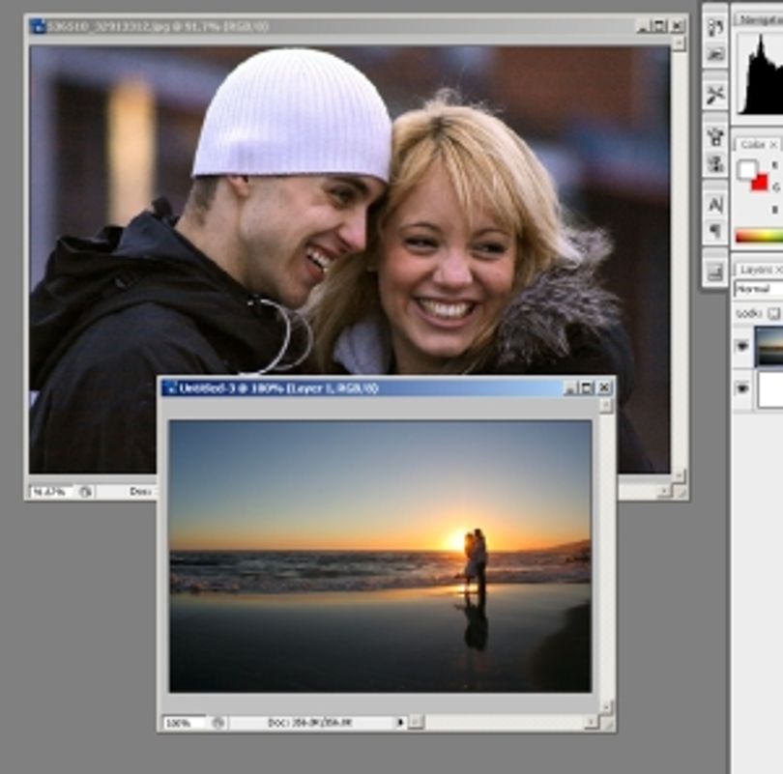Open the Clone Source panel icon
This screenshot has height=774, width=783.
(715, 163)
